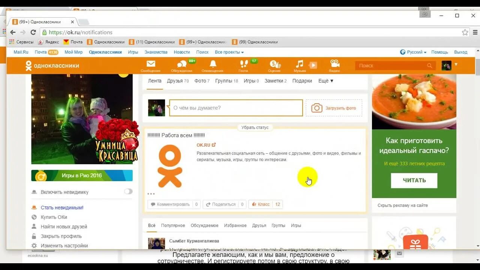Select Популярное feed filter
The height and width of the screenshot is (270, 480).
[173, 225]
